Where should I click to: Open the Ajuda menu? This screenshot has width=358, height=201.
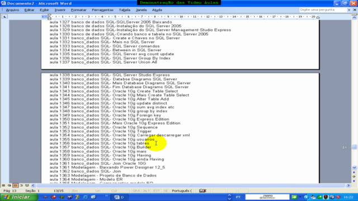pos(157,10)
